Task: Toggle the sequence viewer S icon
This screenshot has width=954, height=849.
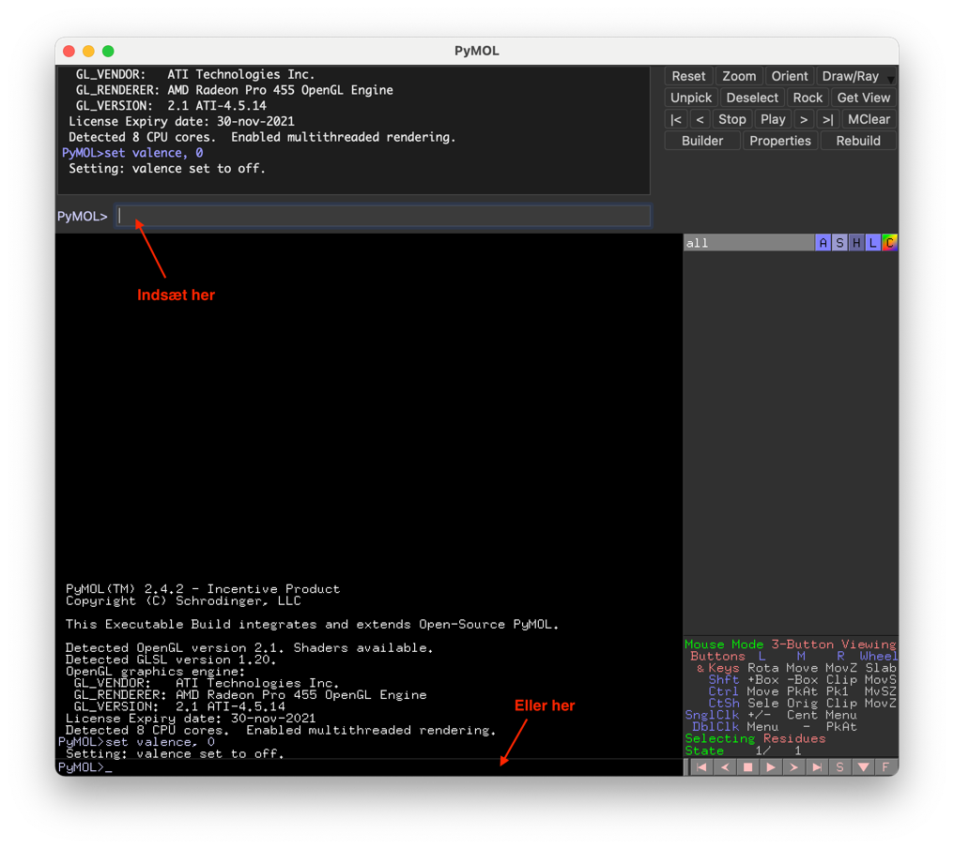Action: tap(839, 766)
